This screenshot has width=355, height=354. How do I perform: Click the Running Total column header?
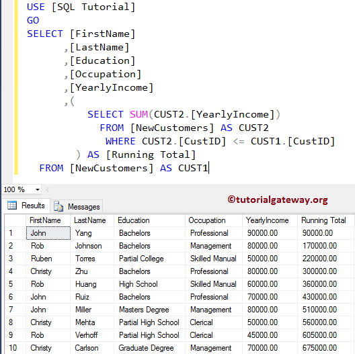tap(325, 220)
